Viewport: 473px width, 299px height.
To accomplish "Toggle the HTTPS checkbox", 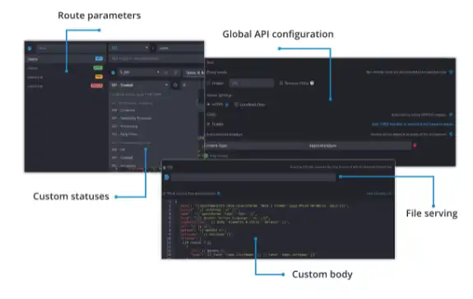I will tap(208, 104).
